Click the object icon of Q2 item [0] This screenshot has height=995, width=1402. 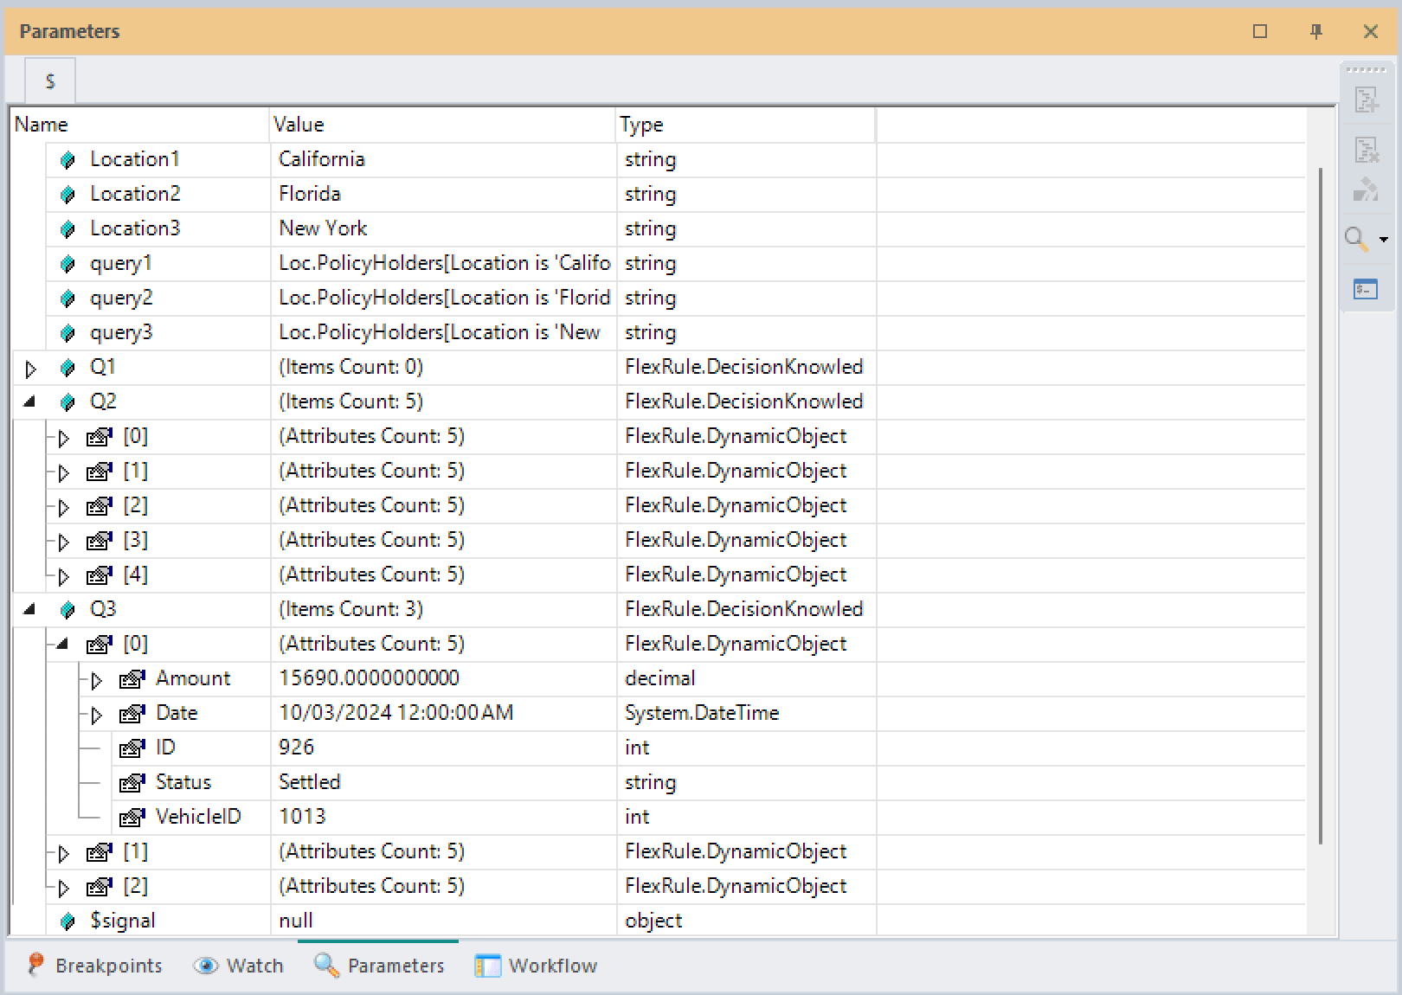click(99, 437)
